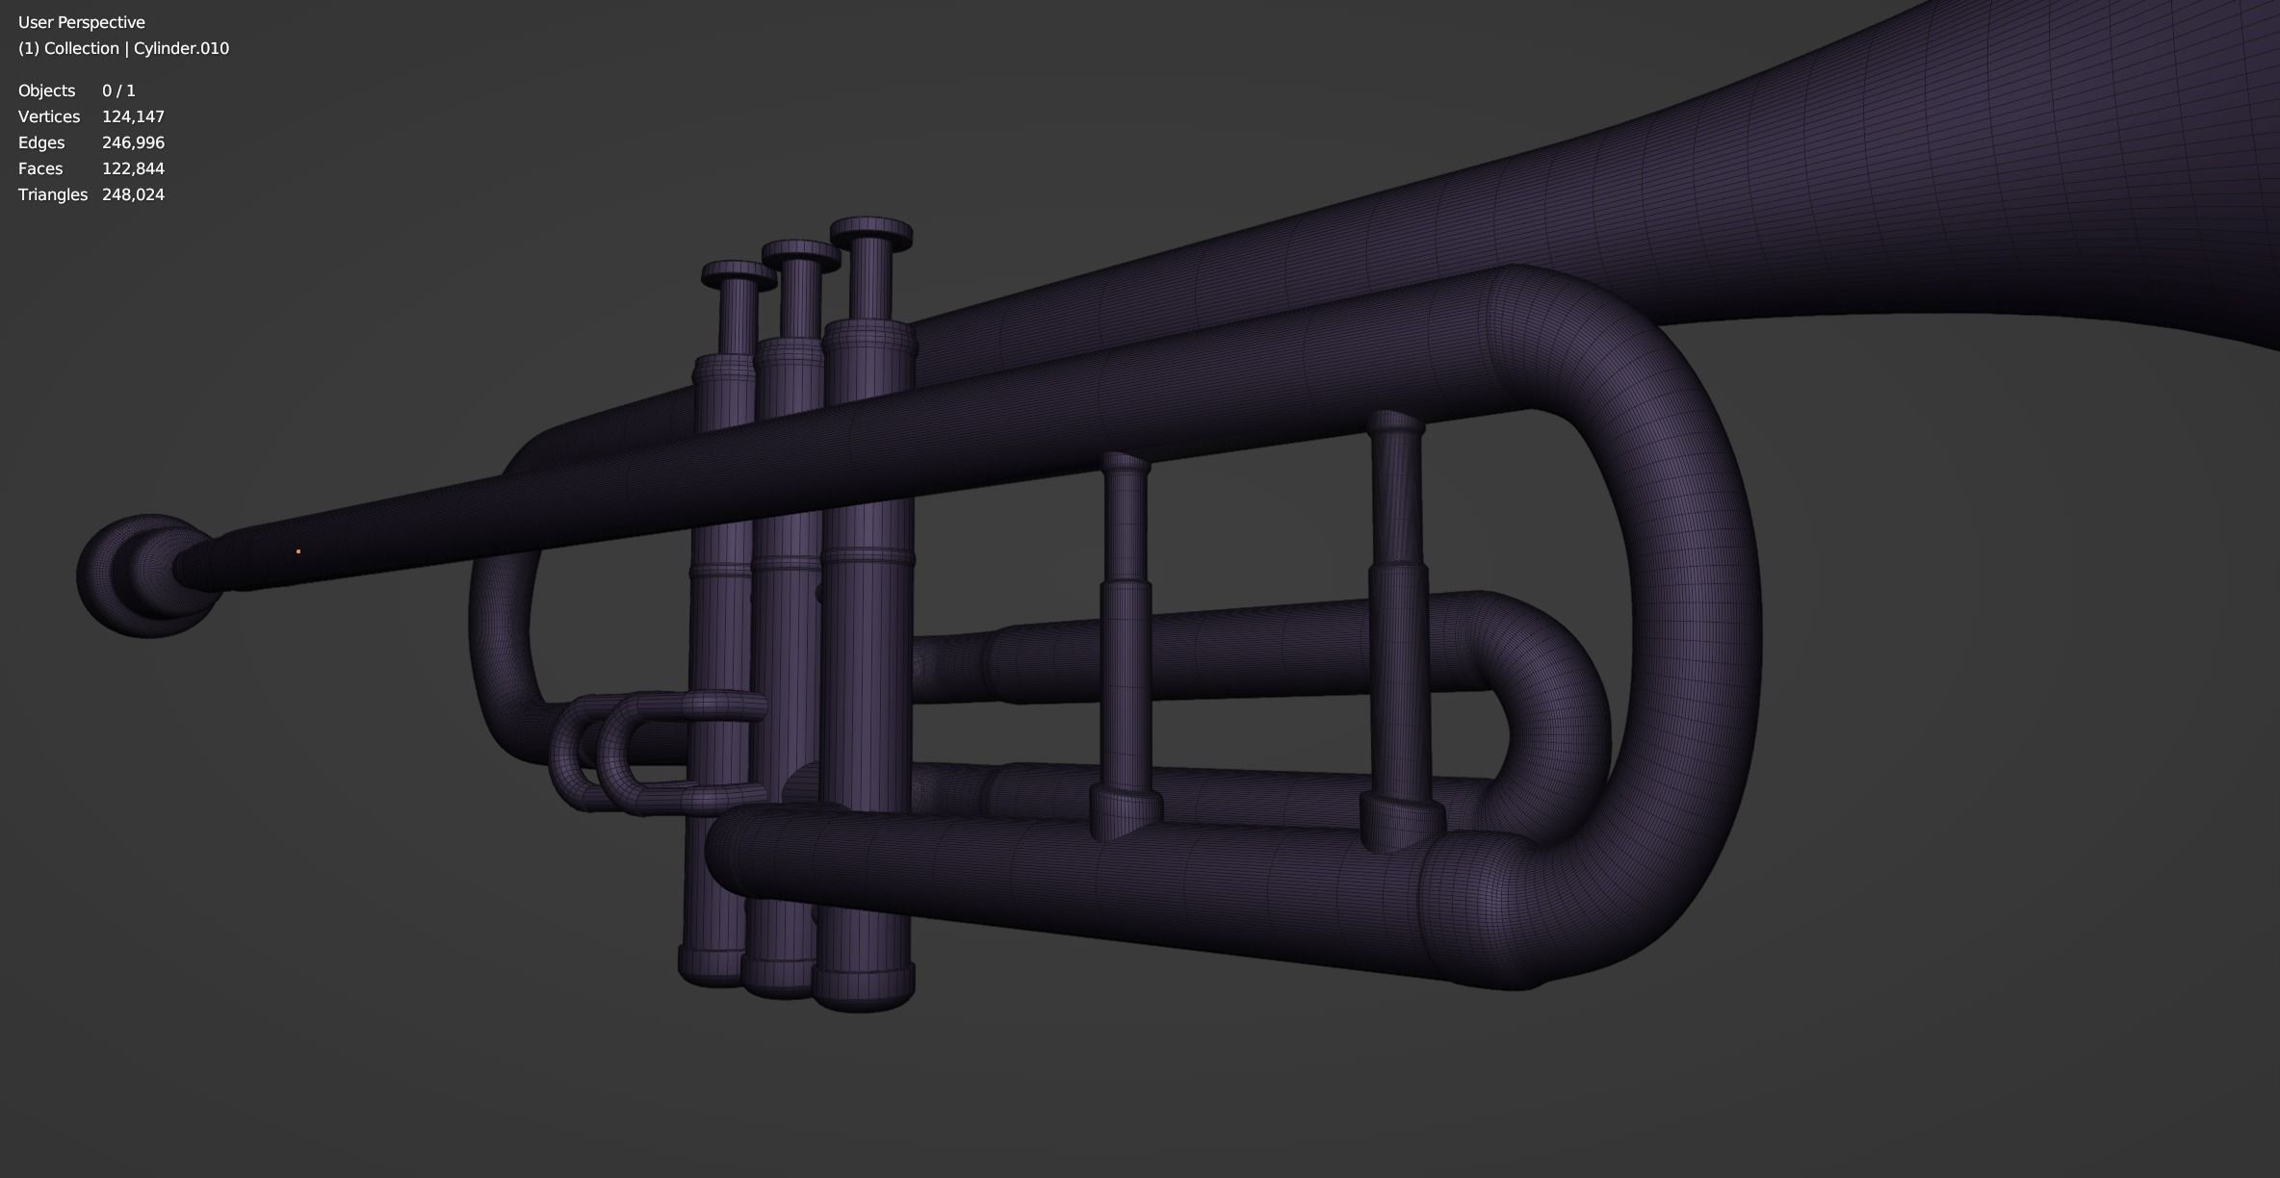Viewport: 2280px width, 1178px height.
Task: Click the Triangles value '248,024'
Action: pyautogui.click(x=133, y=194)
